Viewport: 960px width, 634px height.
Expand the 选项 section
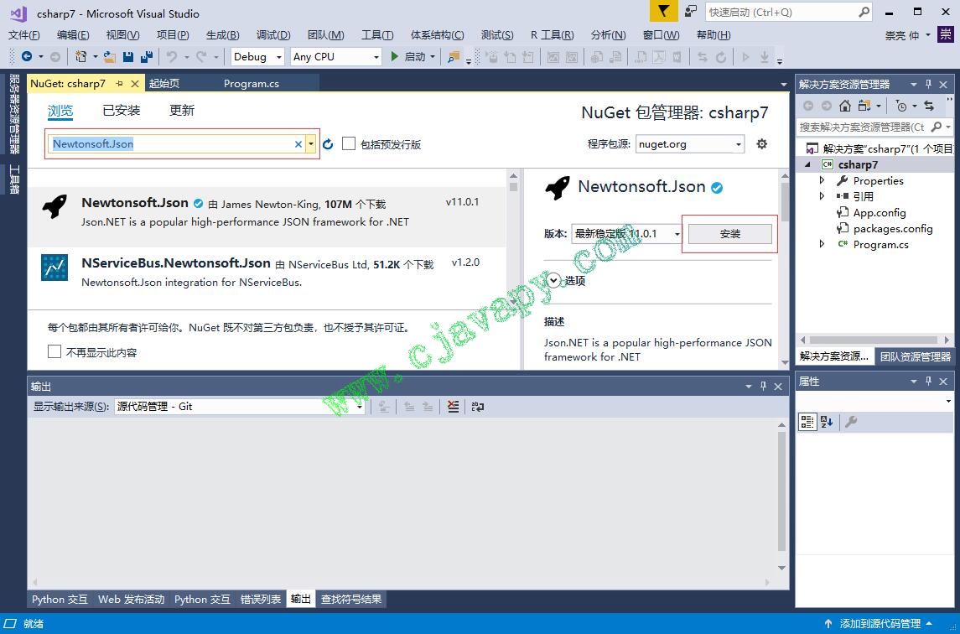(553, 281)
